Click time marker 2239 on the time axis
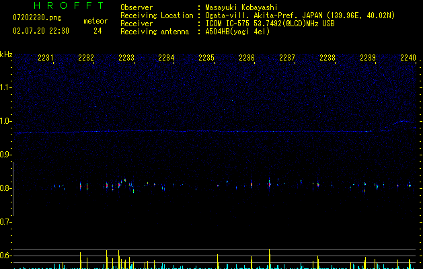This screenshot has width=423, height=269. [368, 57]
